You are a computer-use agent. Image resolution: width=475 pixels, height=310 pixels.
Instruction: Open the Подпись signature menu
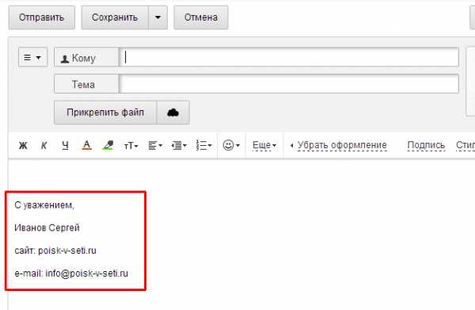[x=426, y=145]
